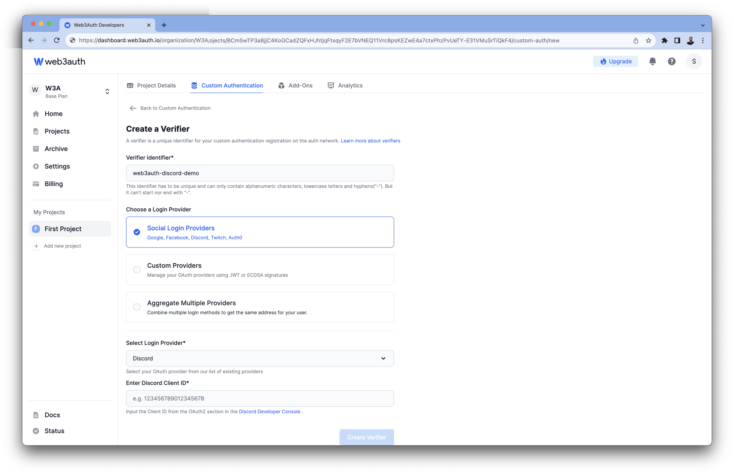734x475 pixels.
Task: Reload the page
Action: (x=57, y=40)
